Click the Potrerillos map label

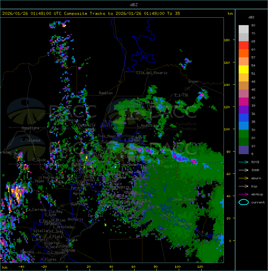pos(54,177)
